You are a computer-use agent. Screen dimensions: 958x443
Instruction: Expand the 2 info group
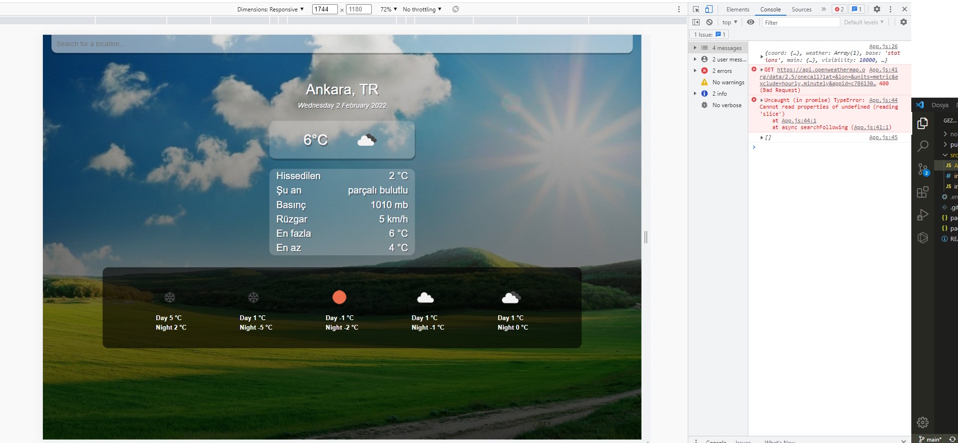click(x=695, y=93)
